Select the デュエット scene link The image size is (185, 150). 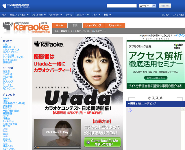[x=8, y=74]
